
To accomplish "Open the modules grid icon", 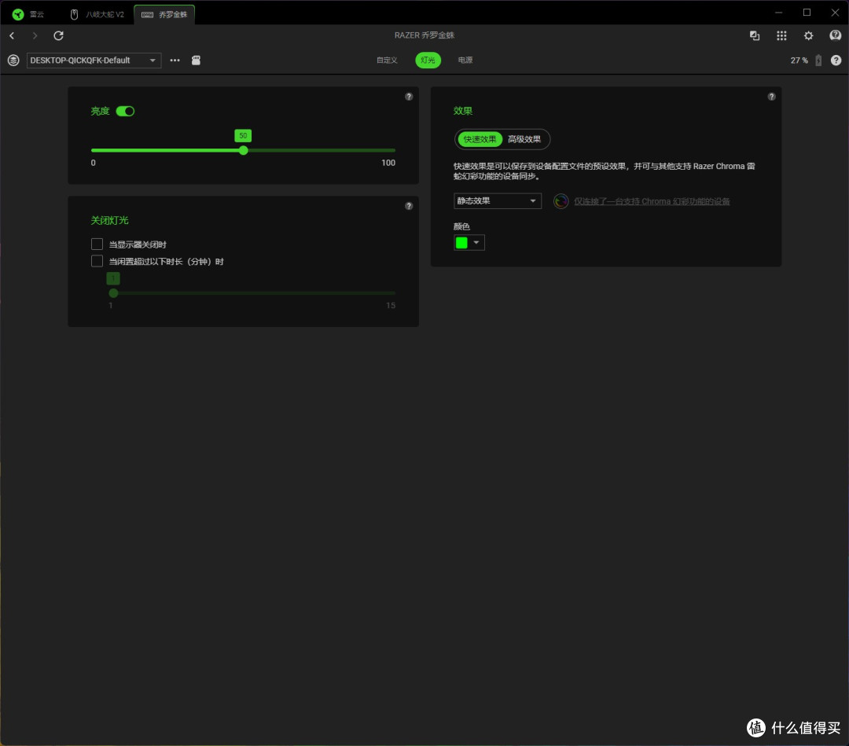I will [x=781, y=35].
